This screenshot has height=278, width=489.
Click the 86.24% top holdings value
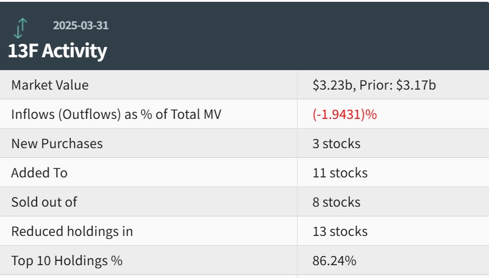[335, 261]
